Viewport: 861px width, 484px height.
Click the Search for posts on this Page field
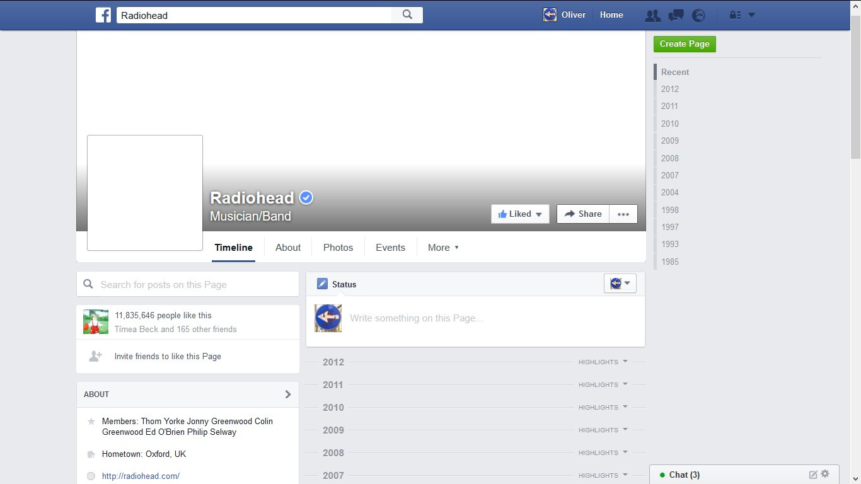[x=188, y=285]
